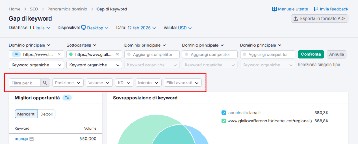Uncheck the giallozafferano.it regionali checkbox
358x144 pixels.
pyautogui.click(x=224, y=121)
